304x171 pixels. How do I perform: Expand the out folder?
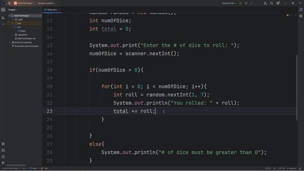pos(13,23)
